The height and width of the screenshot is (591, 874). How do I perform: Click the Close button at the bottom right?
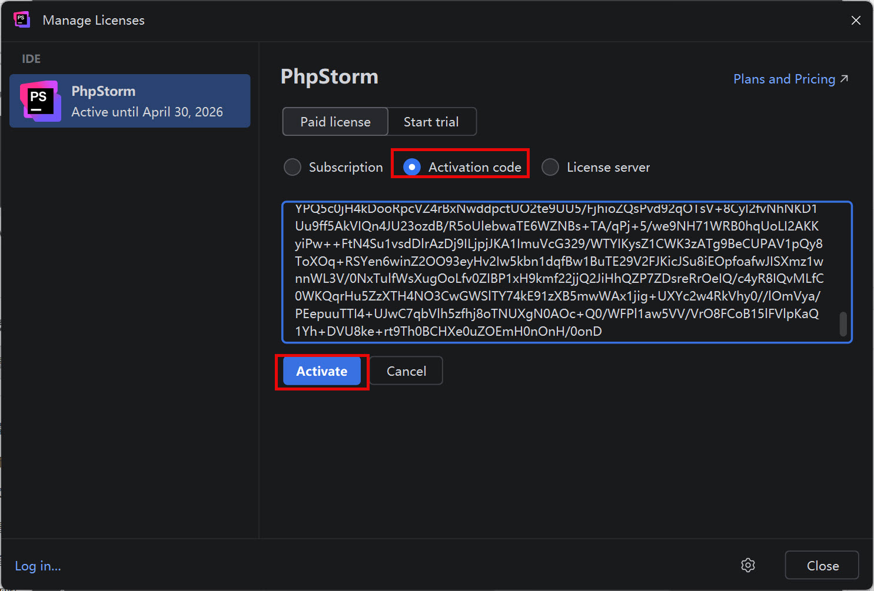pyautogui.click(x=822, y=565)
